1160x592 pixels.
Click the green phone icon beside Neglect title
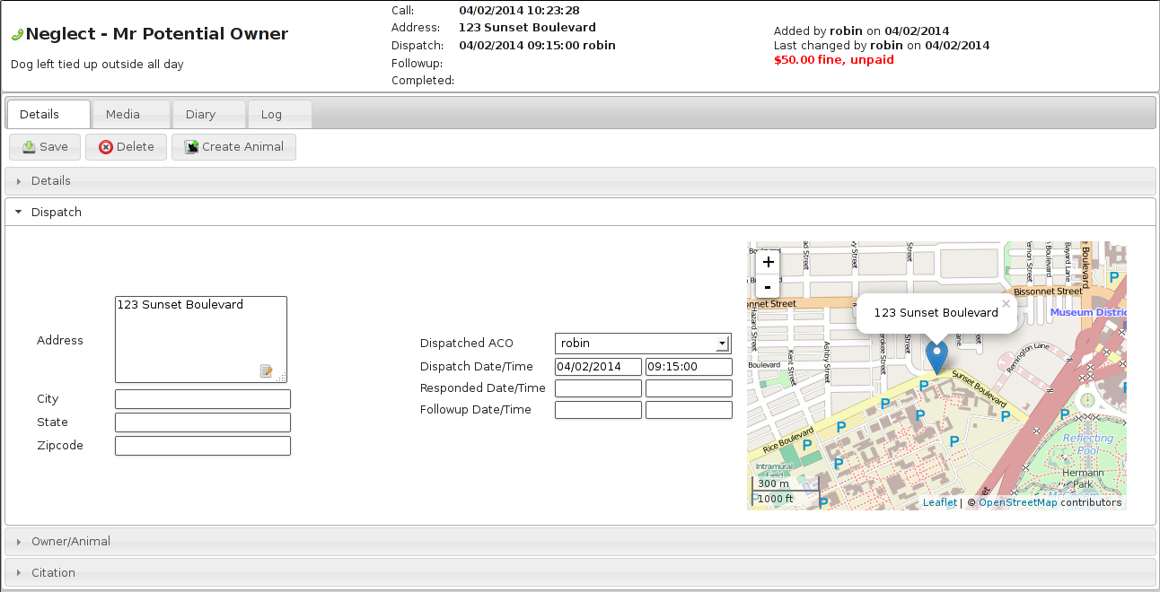(17, 35)
